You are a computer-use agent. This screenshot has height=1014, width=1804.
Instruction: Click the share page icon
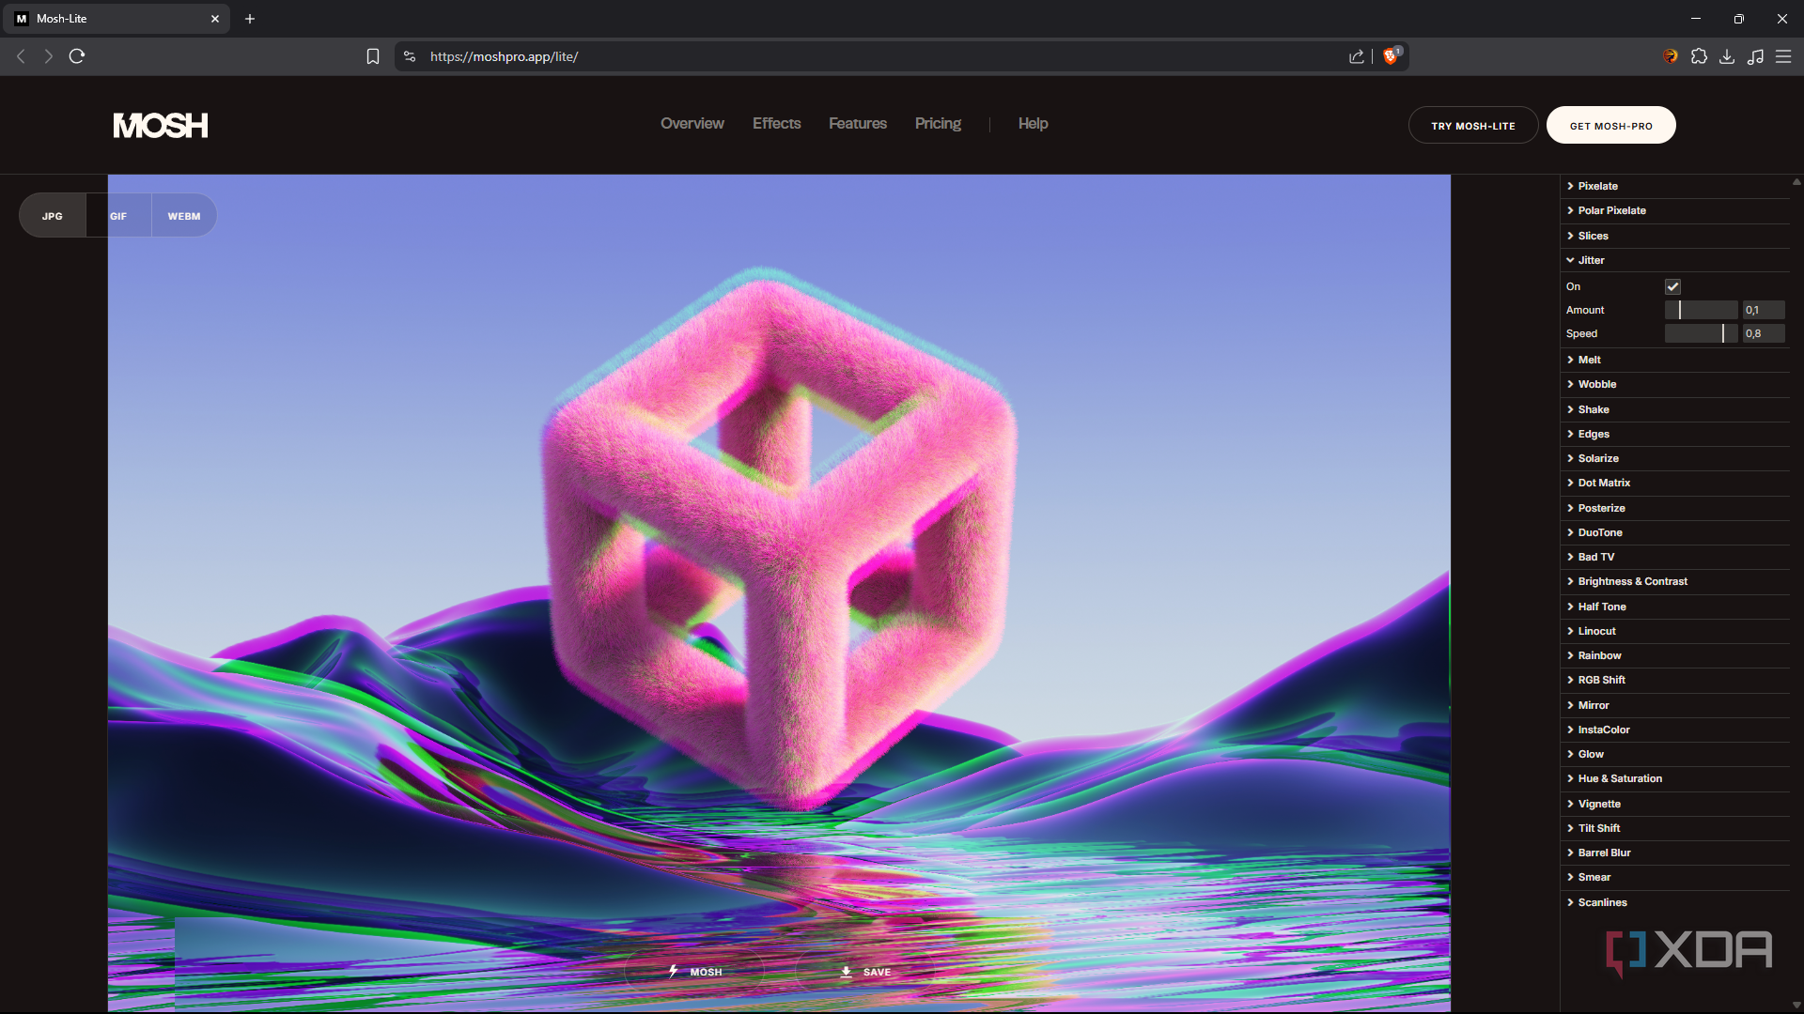pos(1357,56)
